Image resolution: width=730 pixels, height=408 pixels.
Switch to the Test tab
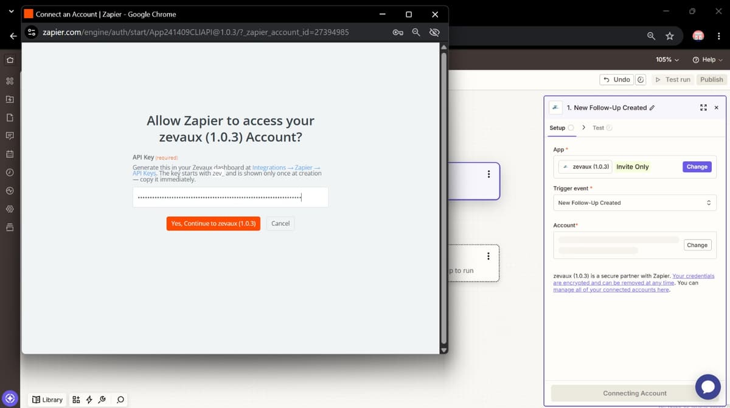point(602,128)
